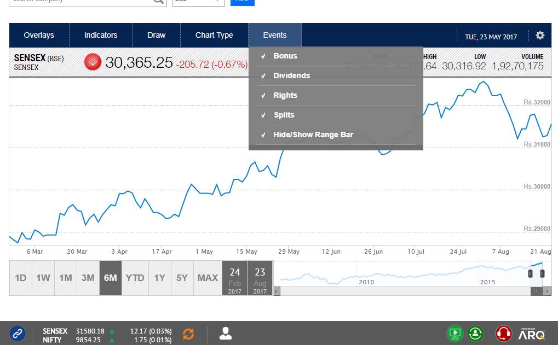Click the green person support icon
558x345 pixels.
pyautogui.click(x=475, y=333)
